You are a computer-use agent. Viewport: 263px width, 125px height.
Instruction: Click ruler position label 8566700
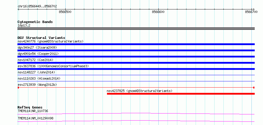[251, 12]
